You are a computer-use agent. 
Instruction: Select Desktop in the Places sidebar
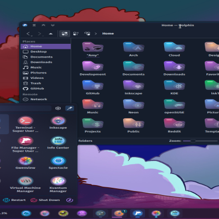click(45, 51)
